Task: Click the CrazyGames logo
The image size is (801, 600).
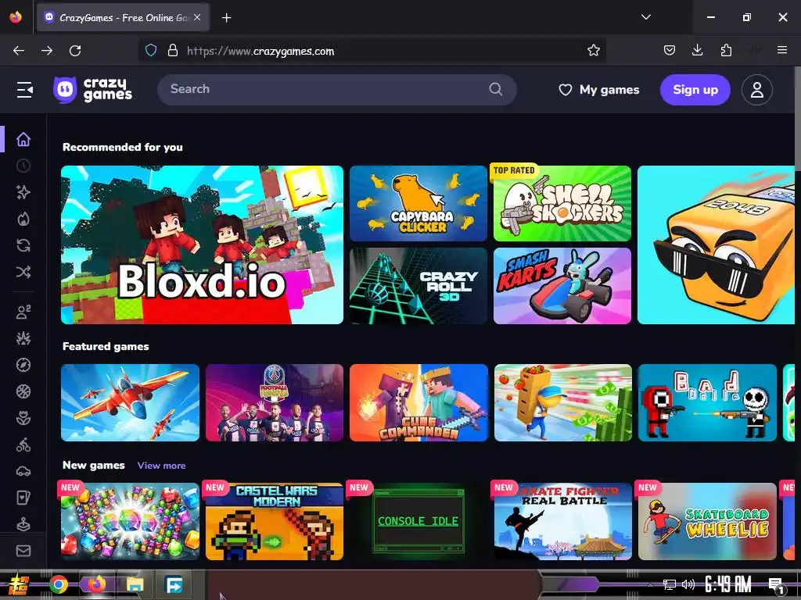Action: [92, 90]
